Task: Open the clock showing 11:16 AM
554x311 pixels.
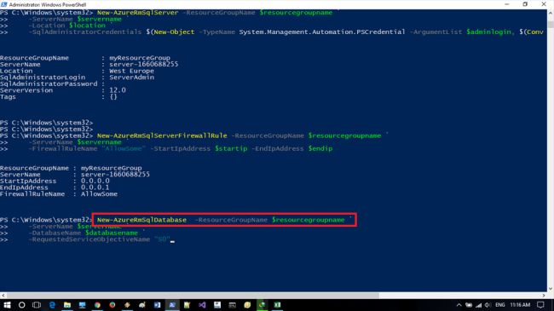Action: 520,305
